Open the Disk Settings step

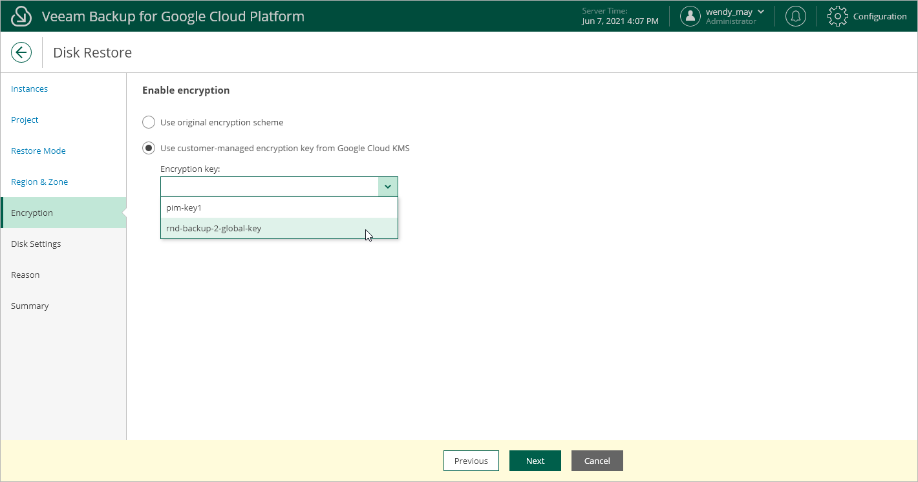tap(36, 244)
